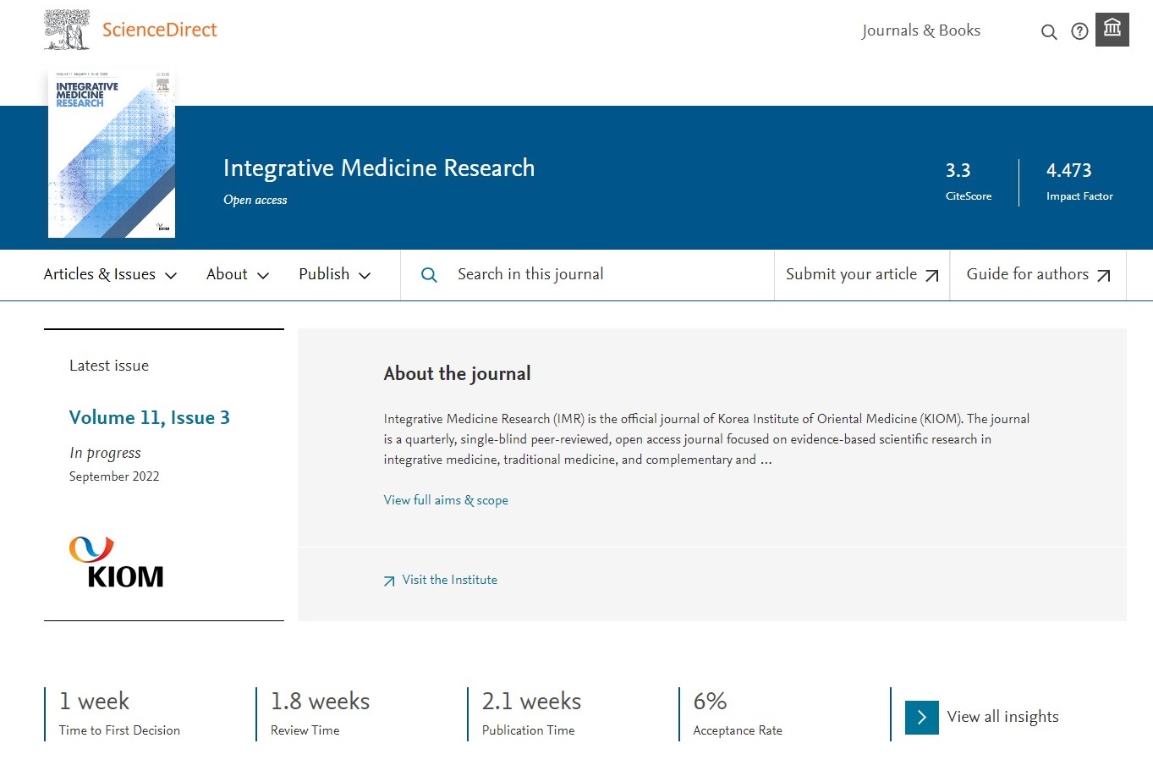This screenshot has height=771, width=1153.
Task: Open the ScienceDirect home link
Action: point(159,30)
